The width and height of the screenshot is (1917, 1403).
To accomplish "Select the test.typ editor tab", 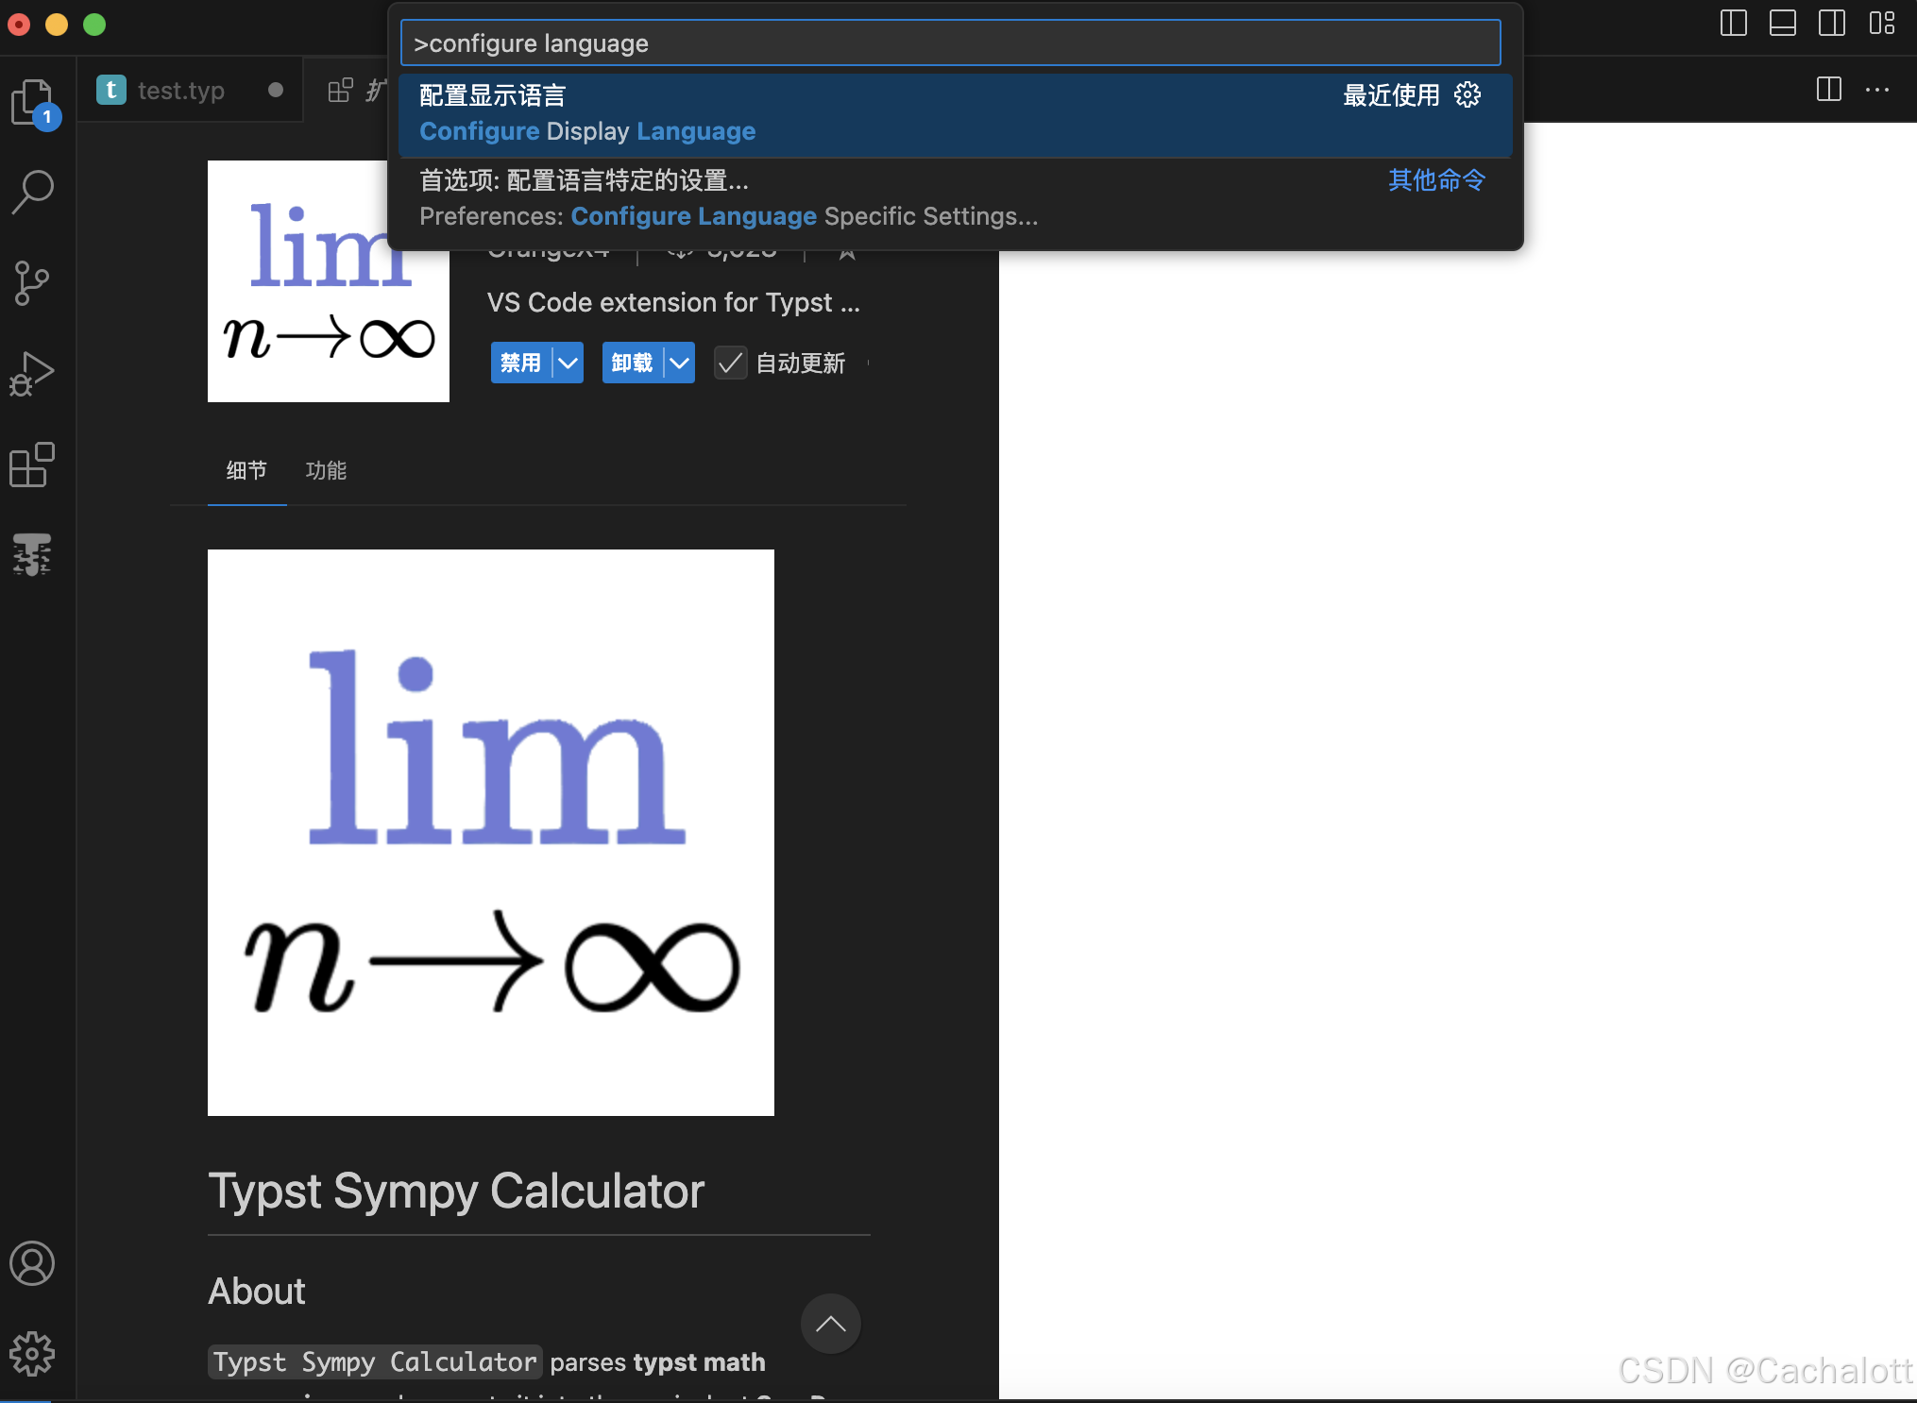I will pos(180,91).
